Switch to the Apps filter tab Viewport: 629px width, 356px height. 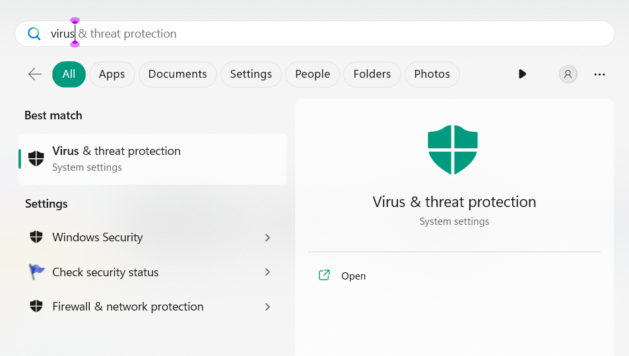pos(112,74)
